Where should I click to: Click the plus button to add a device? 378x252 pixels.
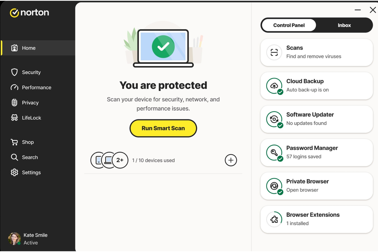pos(231,160)
